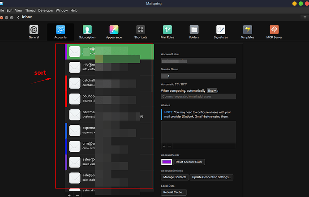Go back to Inbox using back arrow
309x197 pixels.
pos(18,17)
